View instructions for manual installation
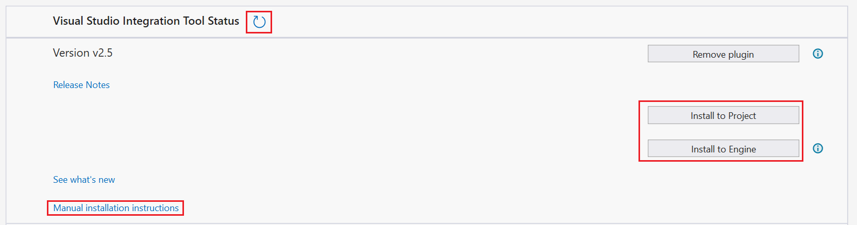Viewport: 857px width, 225px height. pos(116,208)
